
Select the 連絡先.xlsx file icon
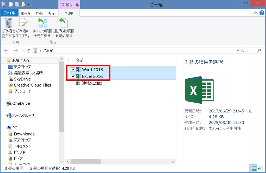click(78, 83)
